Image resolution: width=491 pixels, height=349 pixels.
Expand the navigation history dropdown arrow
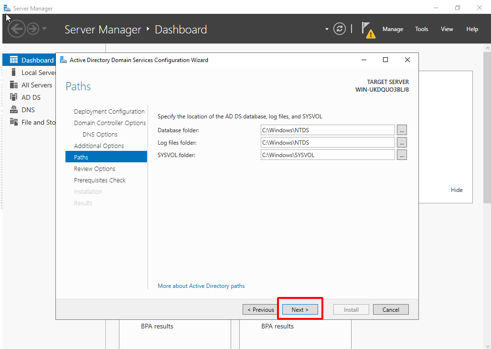coord(44,29)
